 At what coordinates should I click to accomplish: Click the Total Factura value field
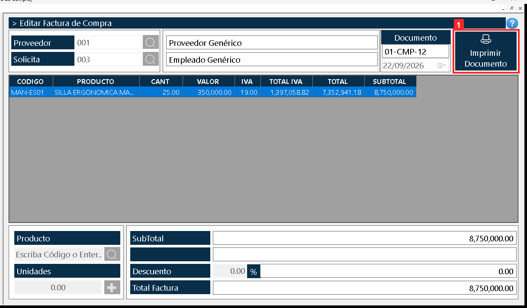[365, 288]
